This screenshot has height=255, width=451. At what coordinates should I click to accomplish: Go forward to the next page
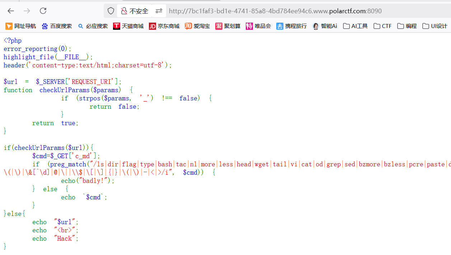pos(27,11)
